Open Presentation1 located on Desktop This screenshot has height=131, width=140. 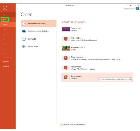click(97, 77)
